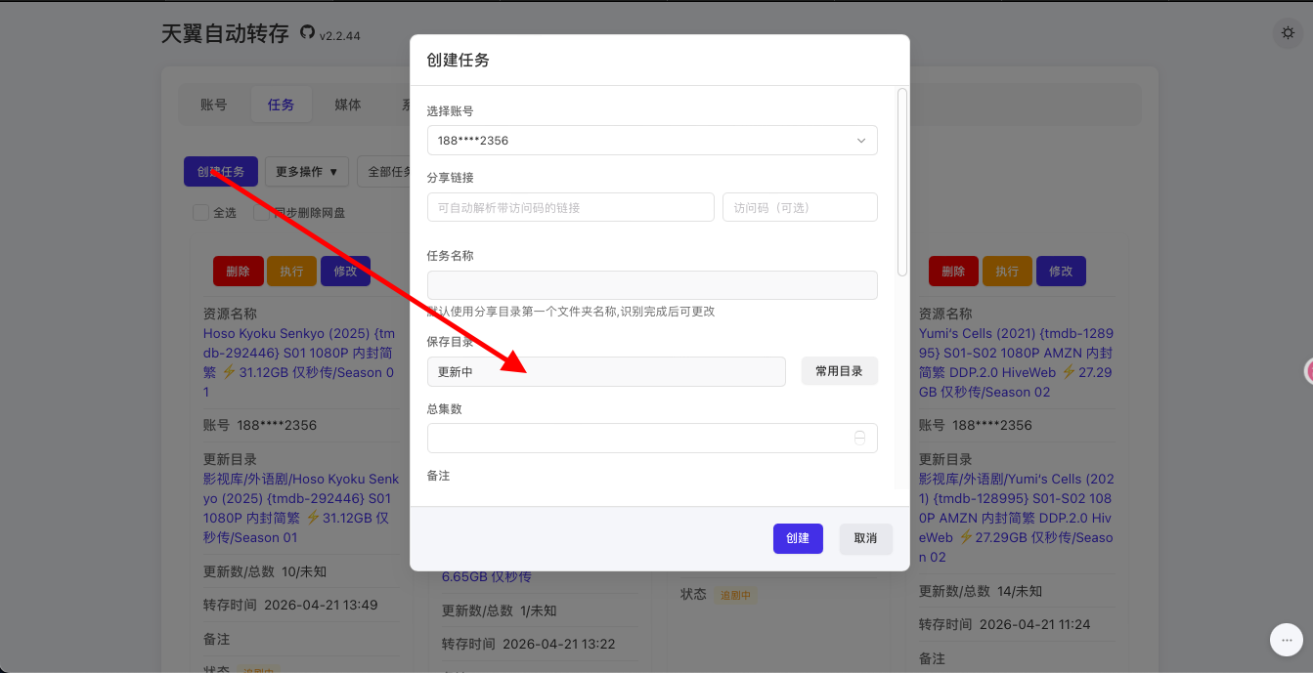Expand the 更多操作 dropdown
Screen dimensions: 1313x673
(x=306, y=171)
